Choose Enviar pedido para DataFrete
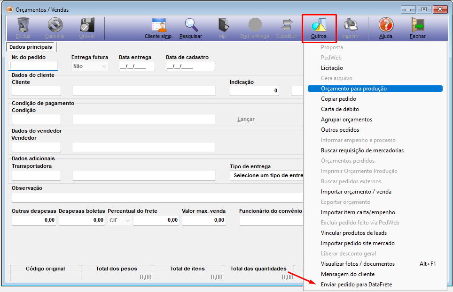This screenshot has height=292, width=453. click(x=356, y=285)
